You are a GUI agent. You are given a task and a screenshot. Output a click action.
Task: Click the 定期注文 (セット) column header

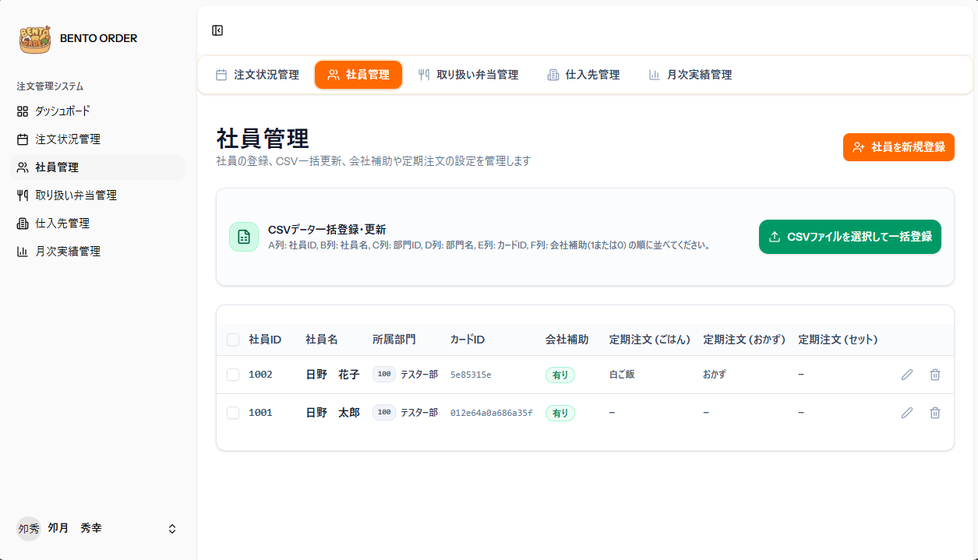839,340
